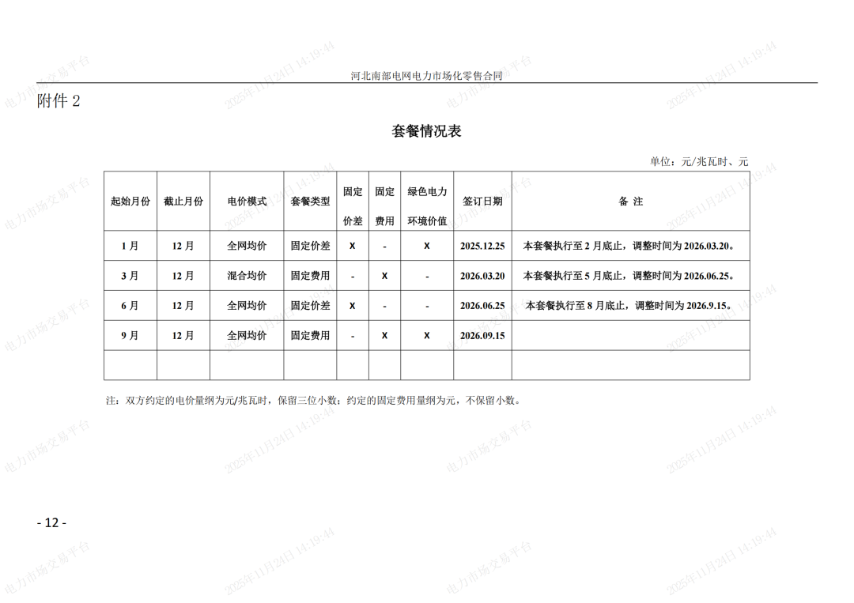The image size is (854, 603).
Task: Click the 2025.12.25 signing date cell
Action: tap(483, 246)
